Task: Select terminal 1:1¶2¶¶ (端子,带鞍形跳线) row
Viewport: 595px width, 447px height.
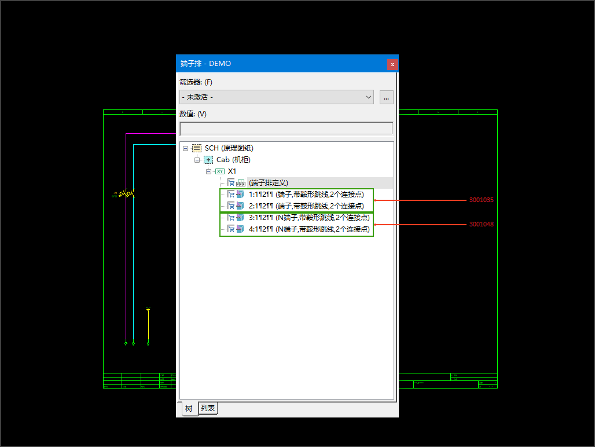Action: (306, 195)
